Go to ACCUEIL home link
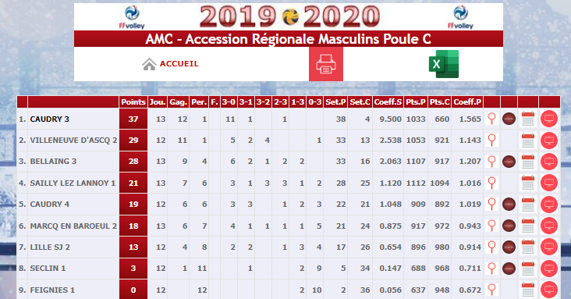The image size is (571, 299). click(x=179, y=64)
